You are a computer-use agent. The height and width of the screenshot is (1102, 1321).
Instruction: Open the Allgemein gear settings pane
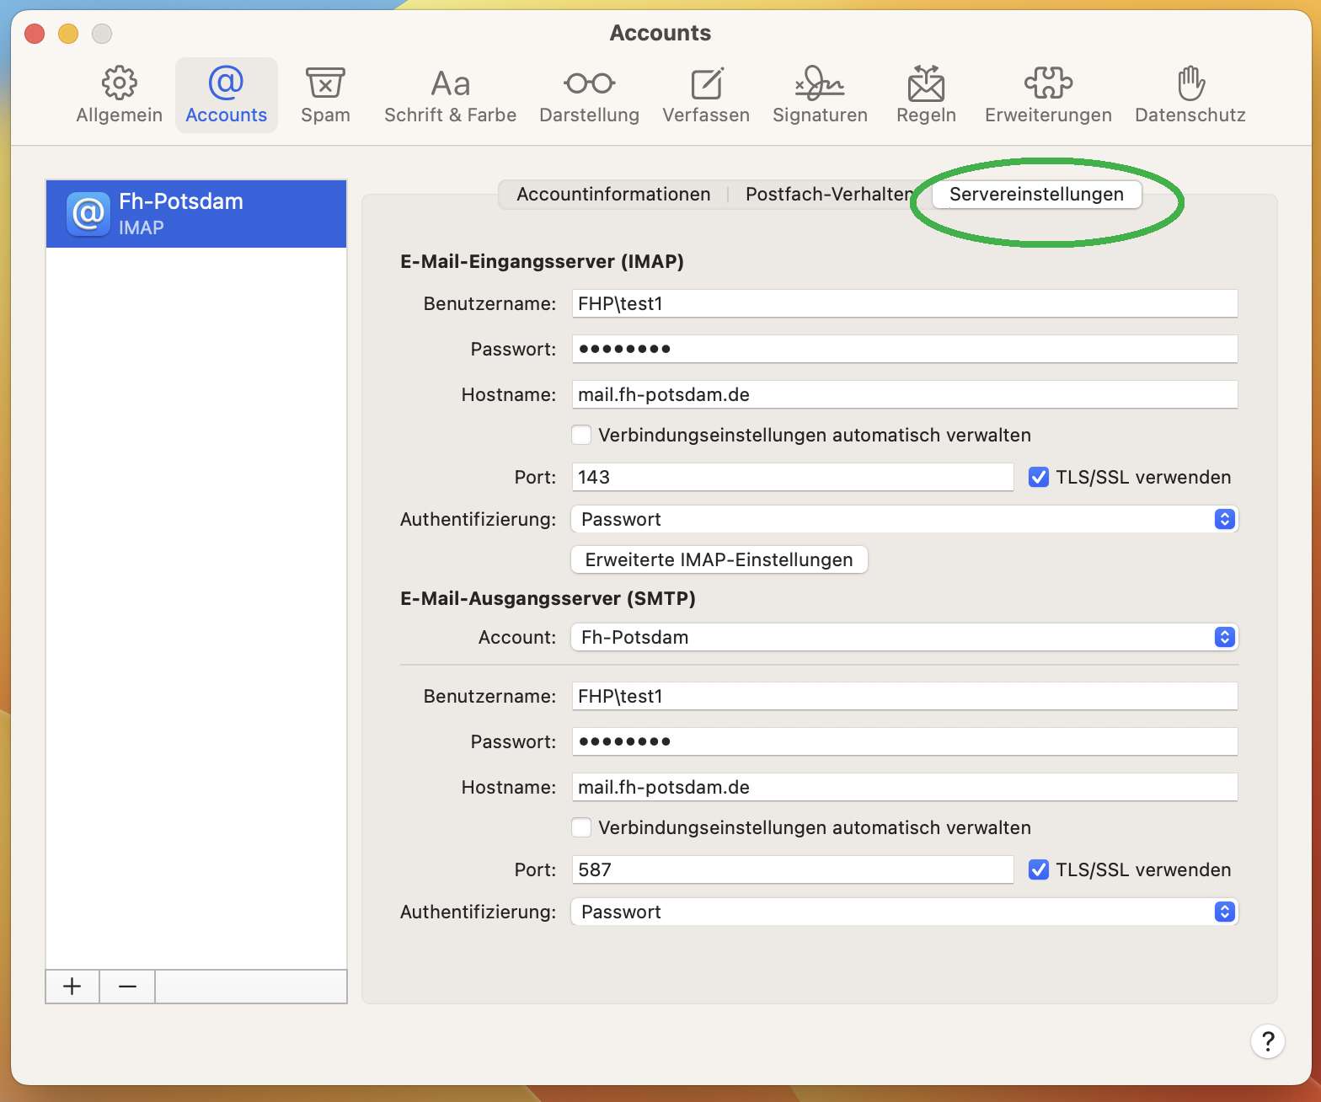click(x=119, y=95)
